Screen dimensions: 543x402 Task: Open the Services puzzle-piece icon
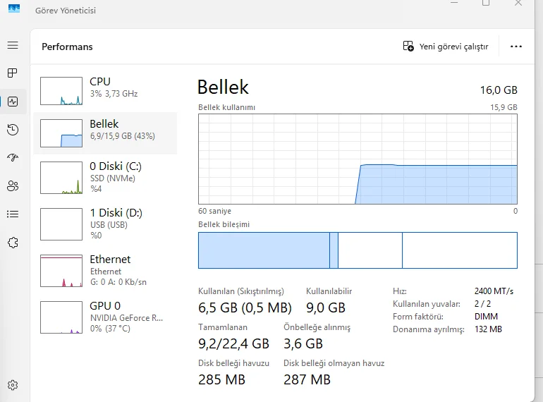[13, 242]
